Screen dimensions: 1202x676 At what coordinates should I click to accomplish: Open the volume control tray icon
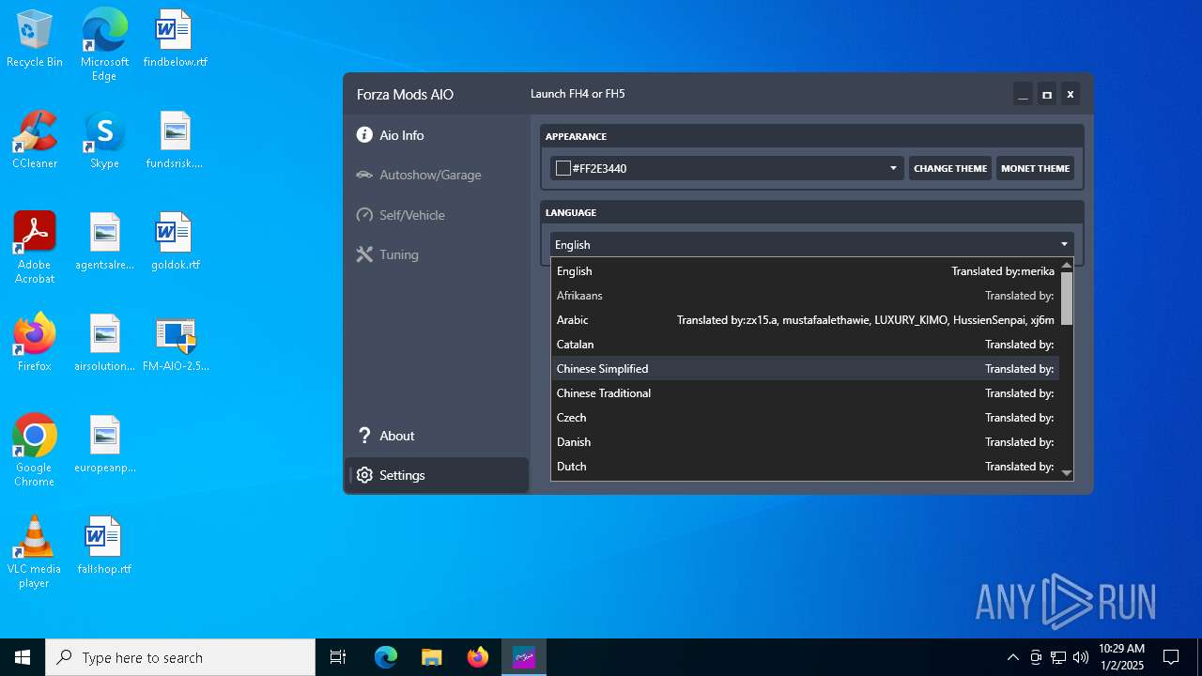click(x=1081, y=657)
